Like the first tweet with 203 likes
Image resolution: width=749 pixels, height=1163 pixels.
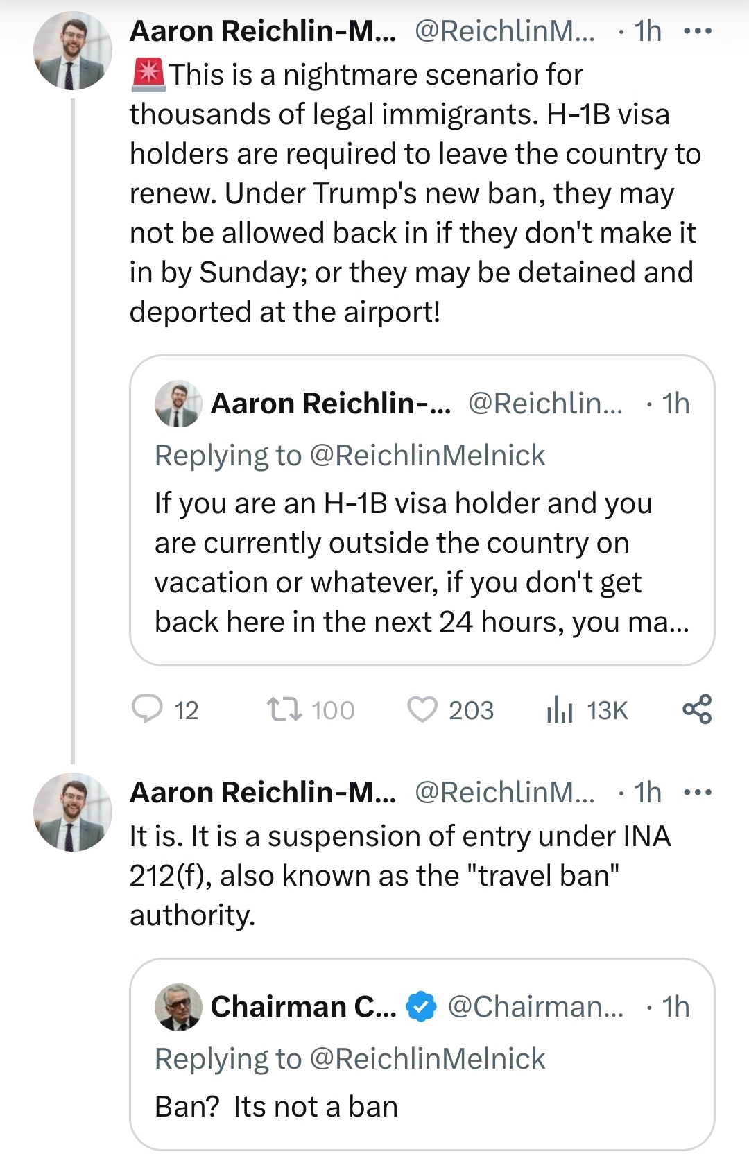click(422, 709)
